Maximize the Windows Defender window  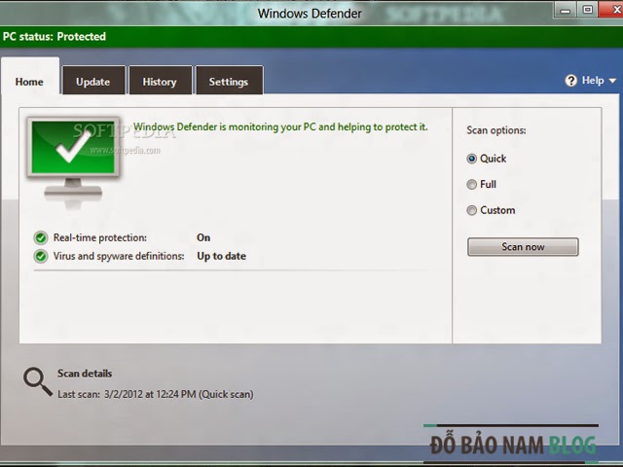click(x=588, y=9)
